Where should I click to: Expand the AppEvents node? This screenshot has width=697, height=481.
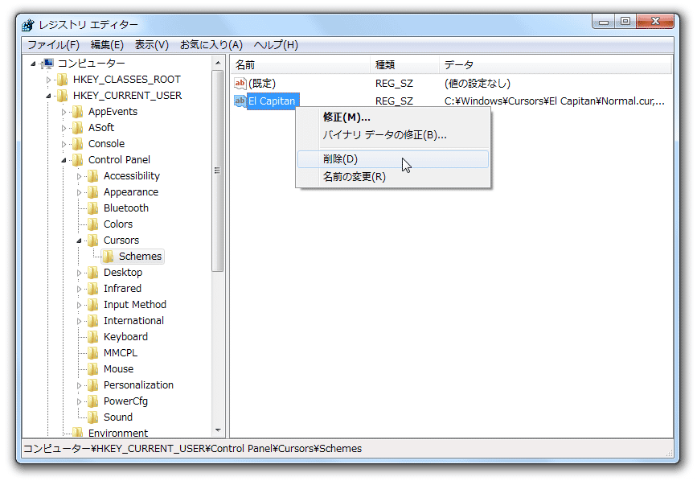[x=64, y=112]
